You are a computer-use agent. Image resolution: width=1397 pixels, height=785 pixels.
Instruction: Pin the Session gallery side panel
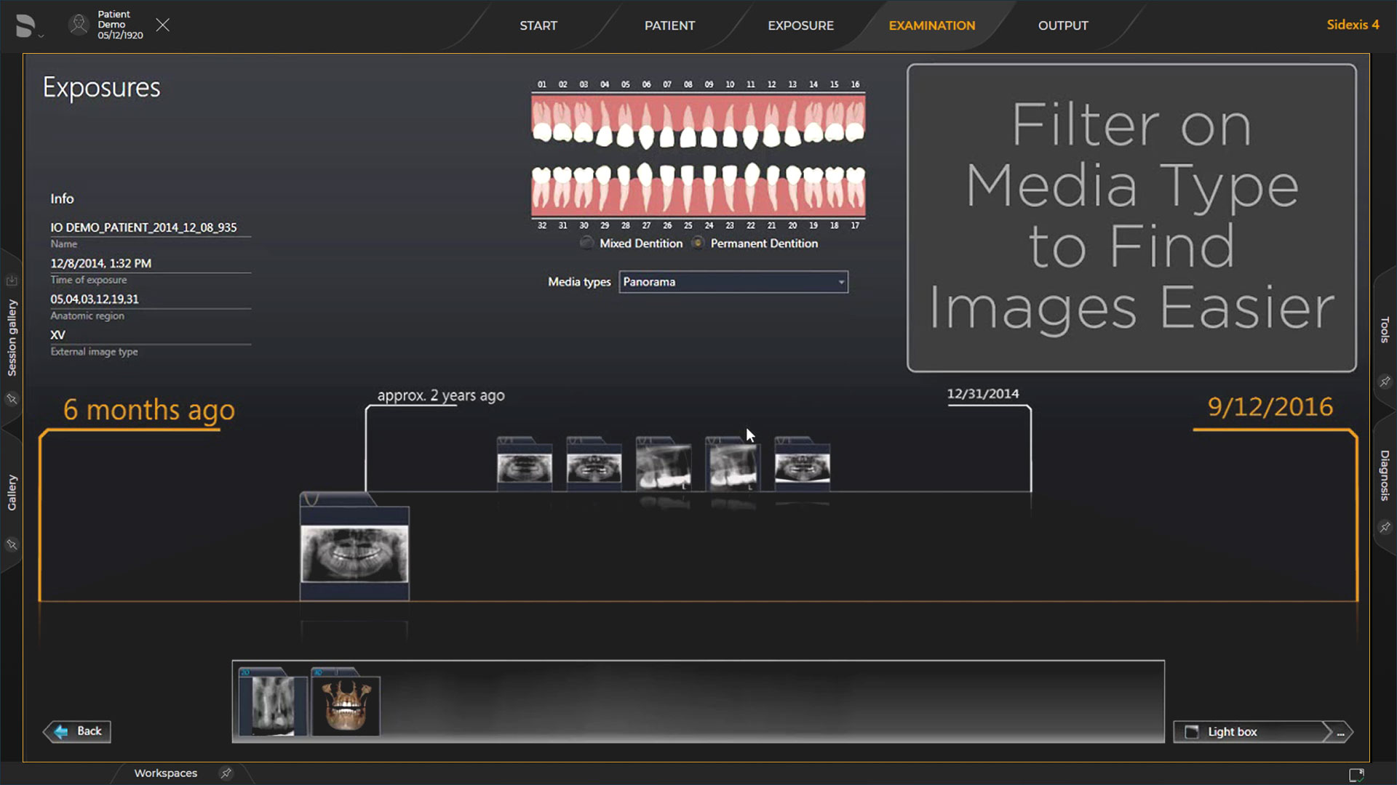coord(12,399)
